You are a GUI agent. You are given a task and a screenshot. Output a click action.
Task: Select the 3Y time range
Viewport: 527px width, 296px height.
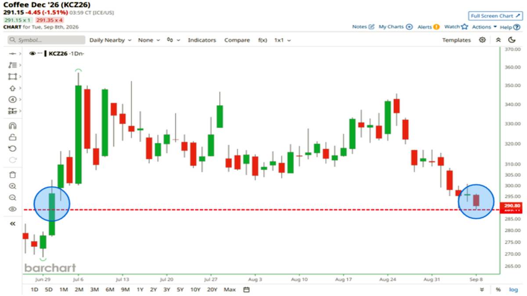167,289
